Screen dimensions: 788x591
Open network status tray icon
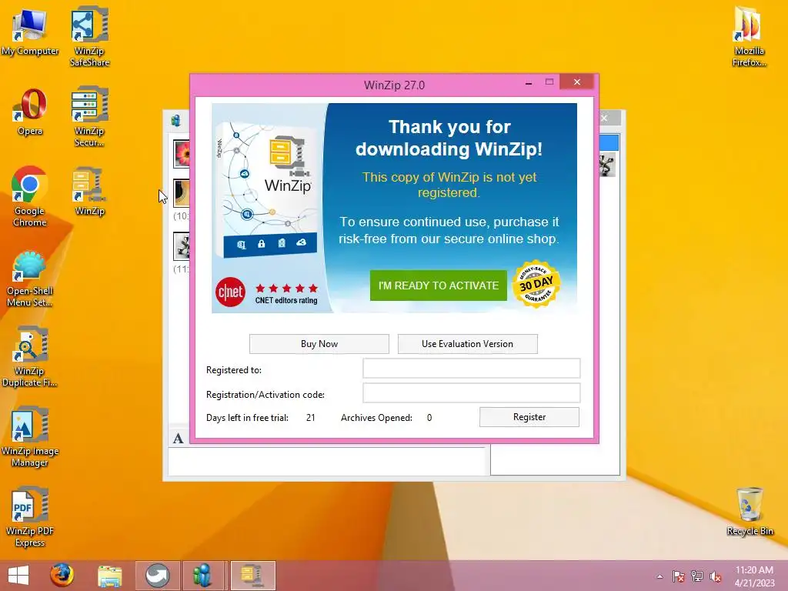point(697,576)
